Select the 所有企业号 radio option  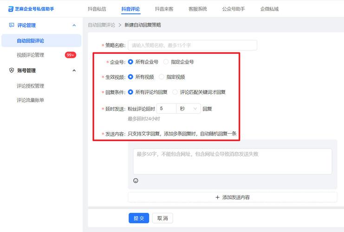tap(130, 62)
